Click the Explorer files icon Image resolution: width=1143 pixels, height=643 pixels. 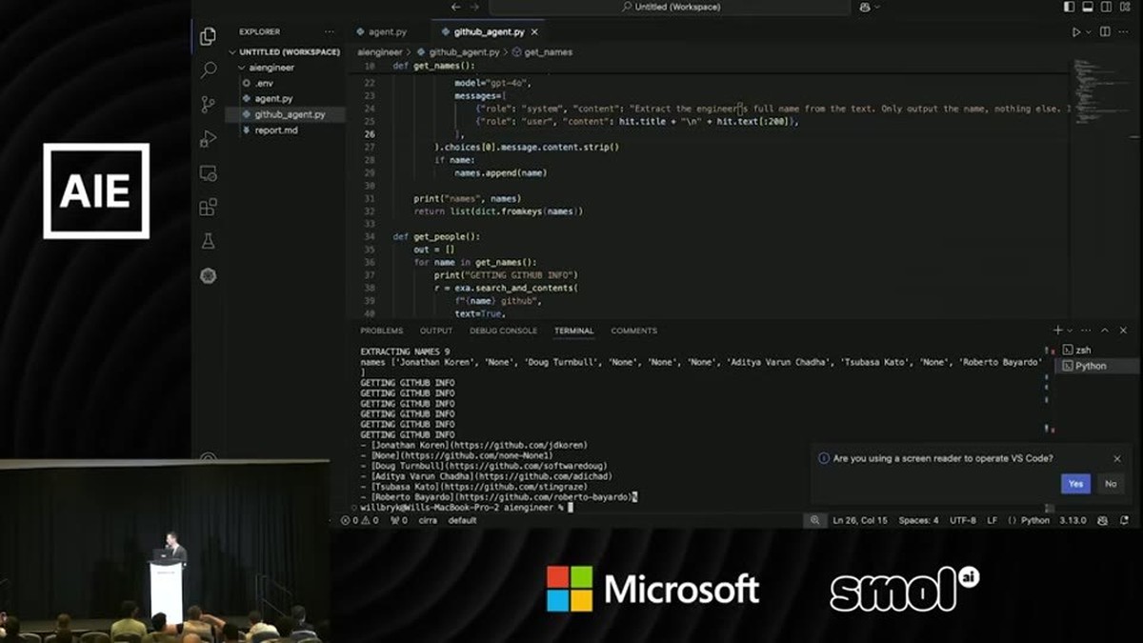208,37
